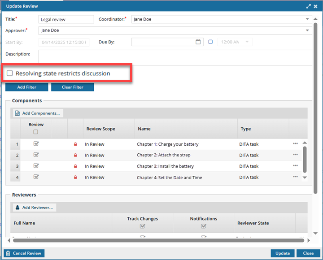Open the Coordinator dropdown
Screen dimensions: 323x260
pos(307,19)
